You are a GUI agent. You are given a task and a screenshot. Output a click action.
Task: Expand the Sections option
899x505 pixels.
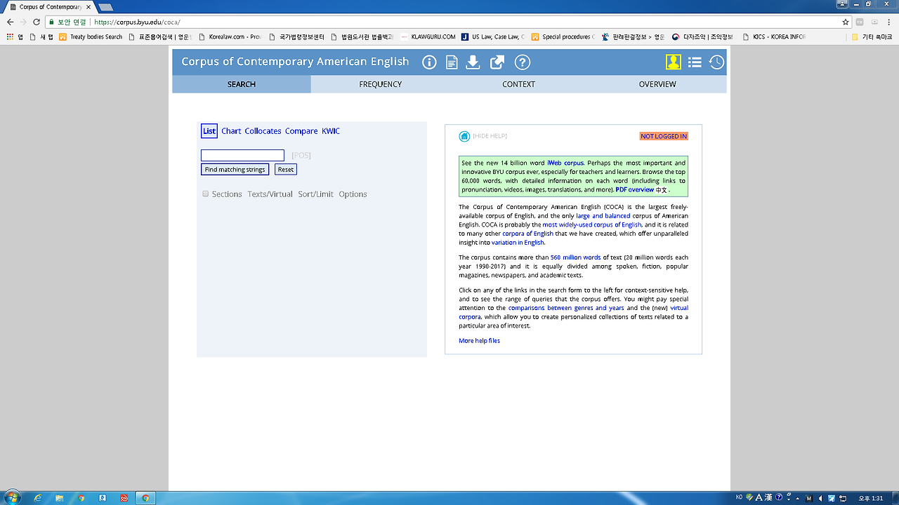click(x=227, y=194)
